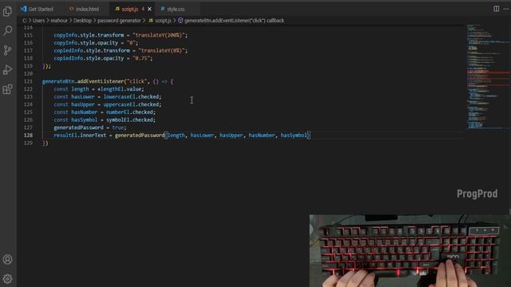Click the password generator breadcrumb folder
This screenshot has height=287, width=511.
tap(119, 21)
